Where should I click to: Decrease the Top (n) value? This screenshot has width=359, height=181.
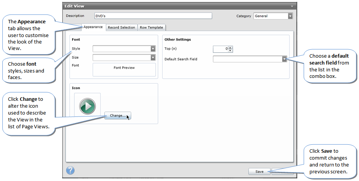coord(230,50)
